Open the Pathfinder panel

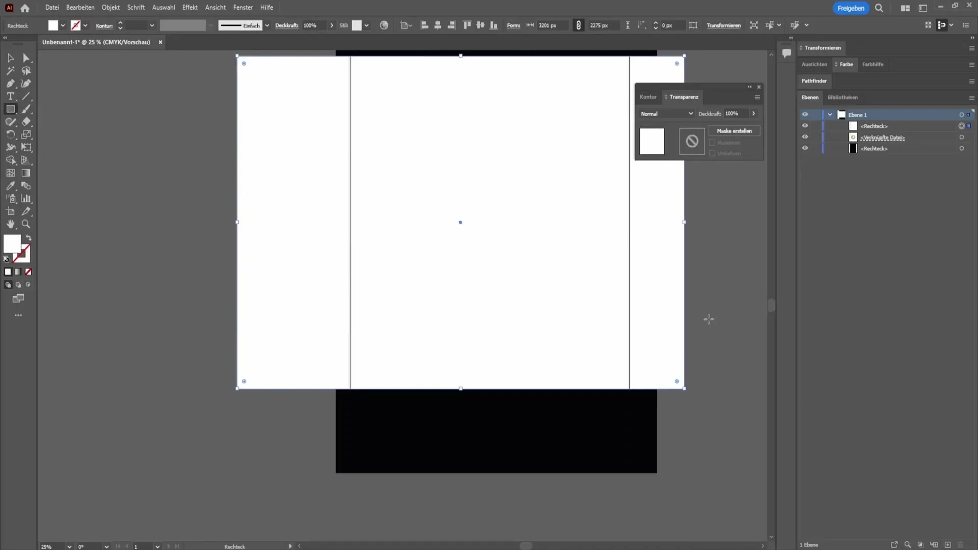point(814,81)
